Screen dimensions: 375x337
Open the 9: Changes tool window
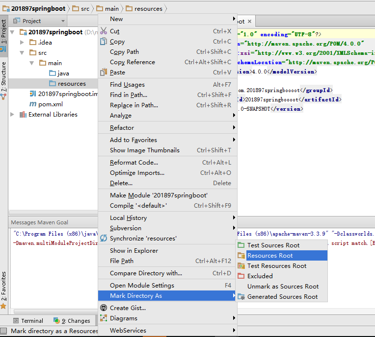pyautogui.click(x=72, y=321)
